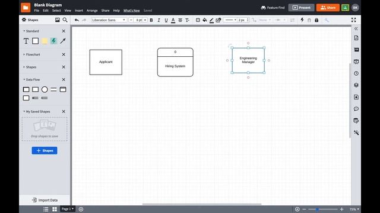Open the comments speech bubble panel
The height and width of the screenshot is (213, 380).
tap(356, 109)
